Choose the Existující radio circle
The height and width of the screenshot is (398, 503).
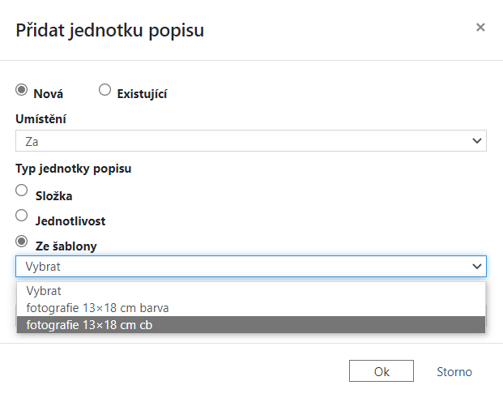coord(104,90)
